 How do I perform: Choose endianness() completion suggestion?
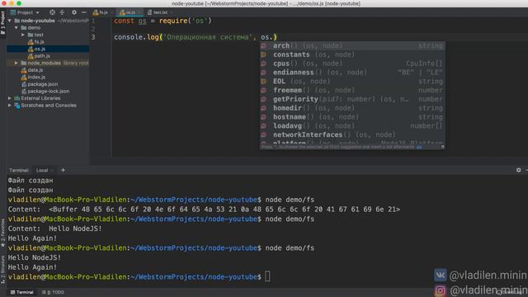pyautogui.click(x=352, y=73)
